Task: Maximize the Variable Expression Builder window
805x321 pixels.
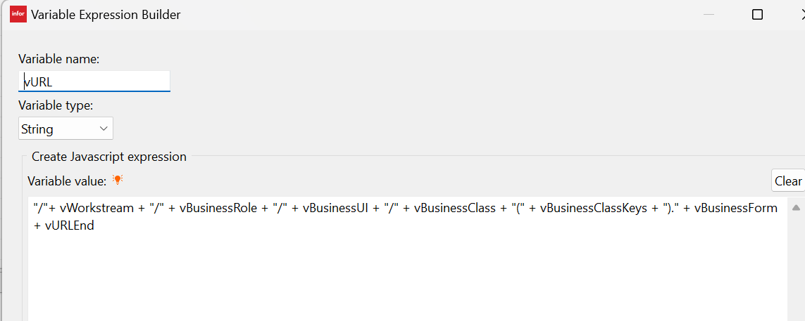Action: pos(757,14)
